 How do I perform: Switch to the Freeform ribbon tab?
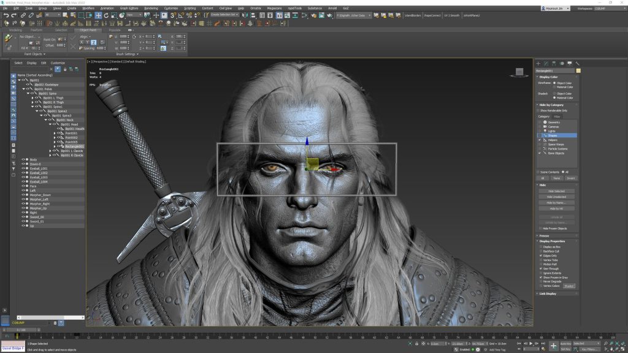[x=36, y=30]
